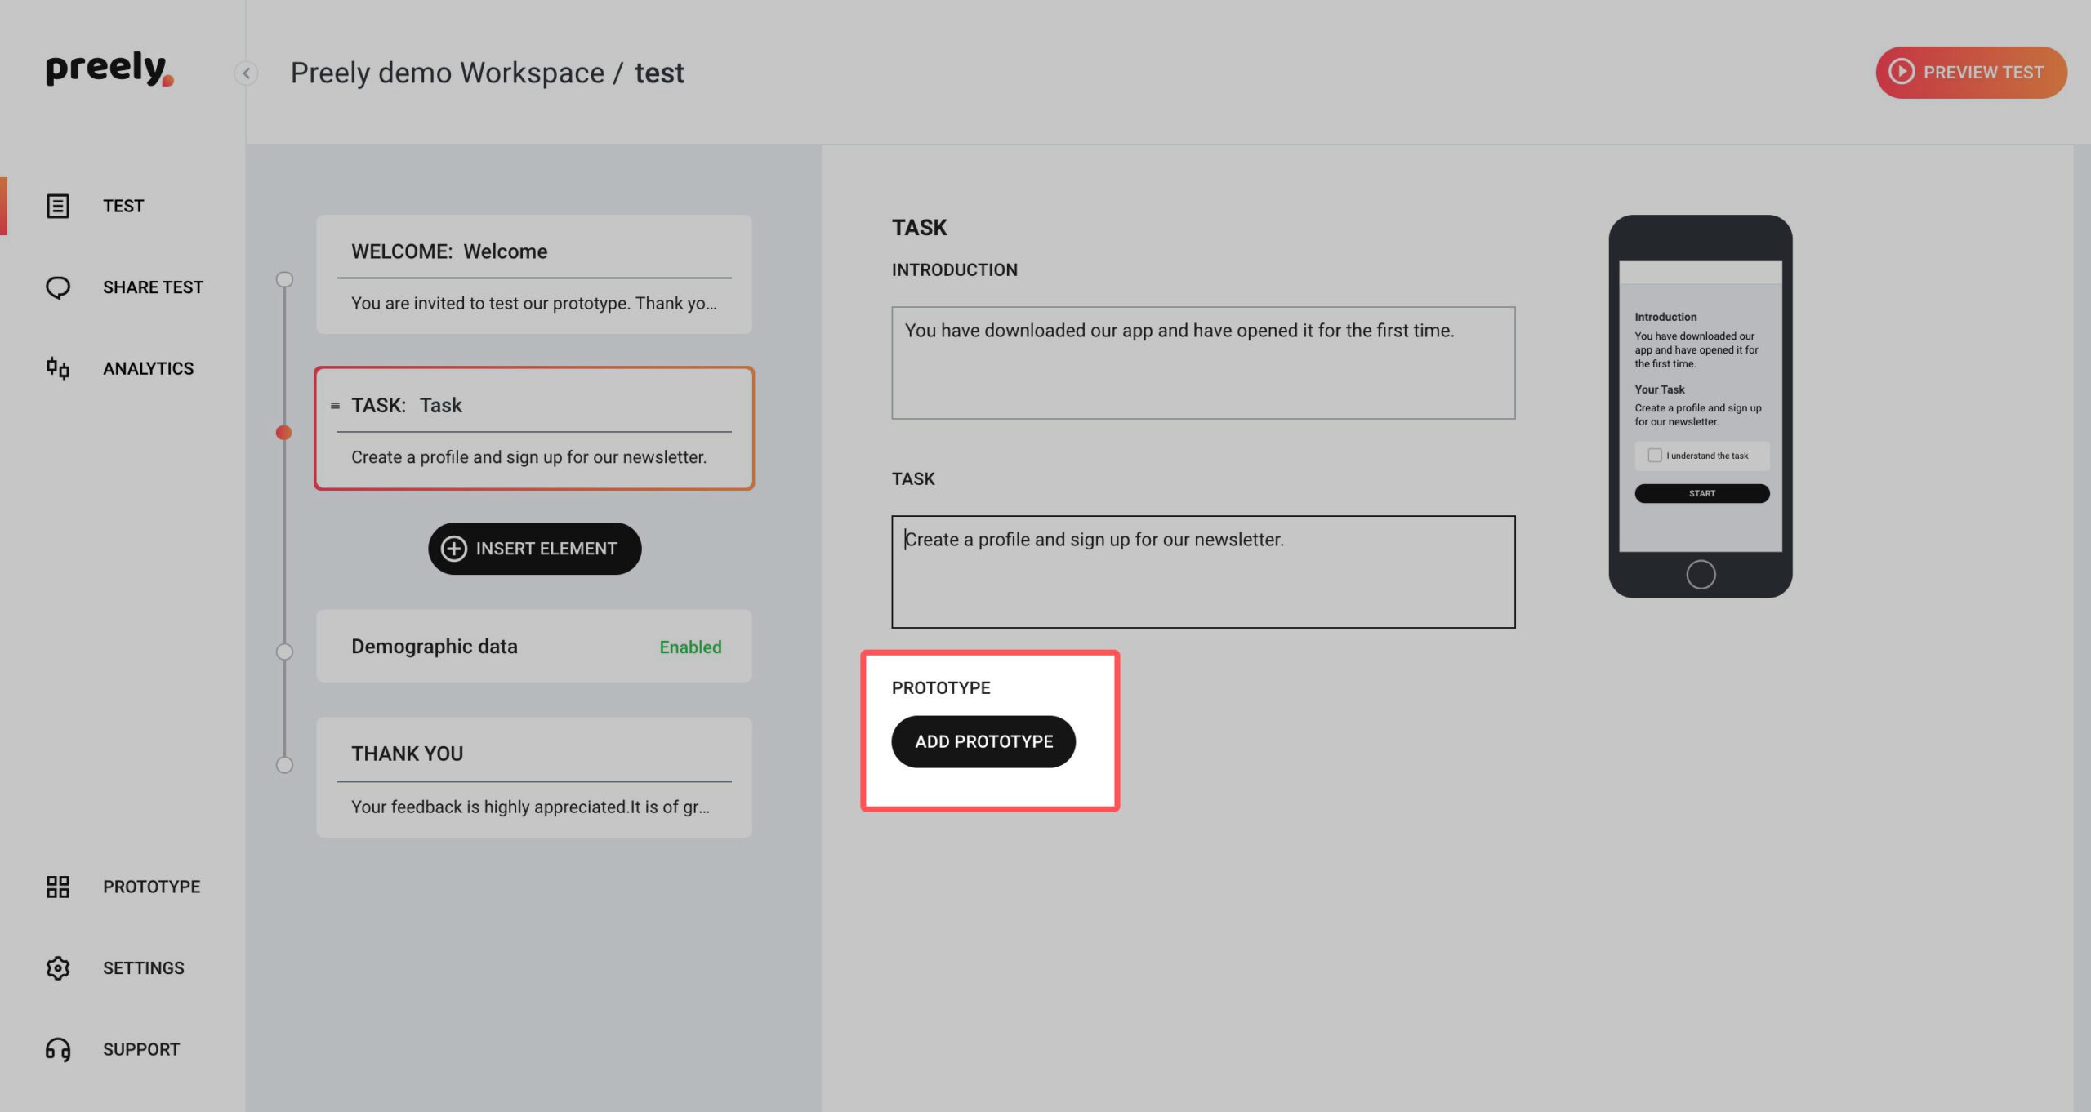Screen dimensions: 2091x1112
Task: Click the Prototype grid icon in sidebar
Action: point(58,887)
